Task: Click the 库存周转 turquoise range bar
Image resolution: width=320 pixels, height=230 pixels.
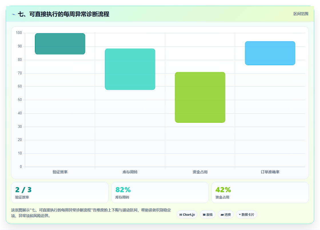Action: (x=130, y=69)
